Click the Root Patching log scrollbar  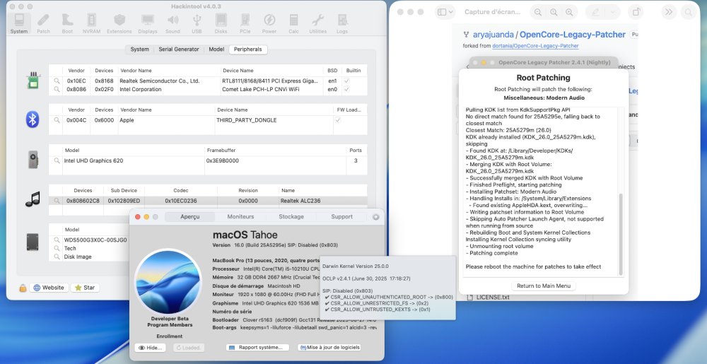621,234
